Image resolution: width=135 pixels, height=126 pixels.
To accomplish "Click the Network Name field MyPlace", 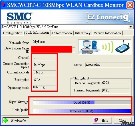I will pyautogui.click(x=54, y=42).
